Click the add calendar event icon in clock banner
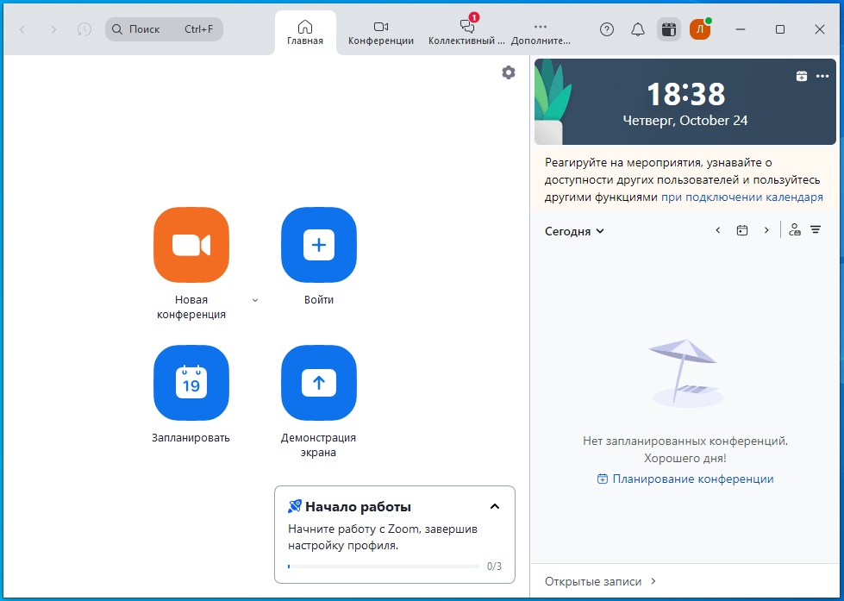This screenshot has width=844, height=601. pos(802,76)
